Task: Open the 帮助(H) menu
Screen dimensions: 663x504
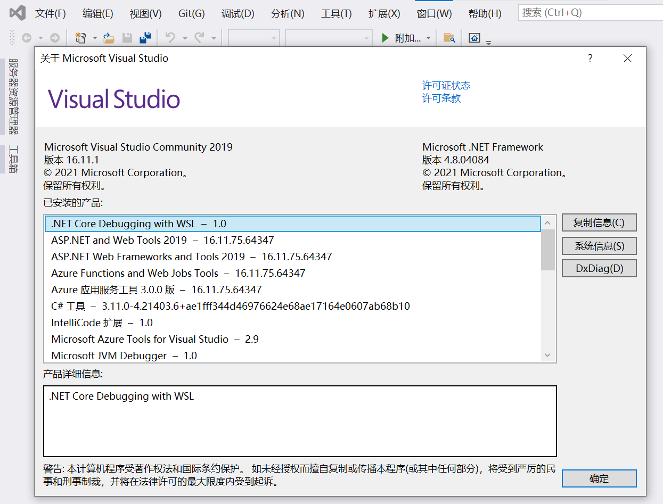Action: [485, 13]
